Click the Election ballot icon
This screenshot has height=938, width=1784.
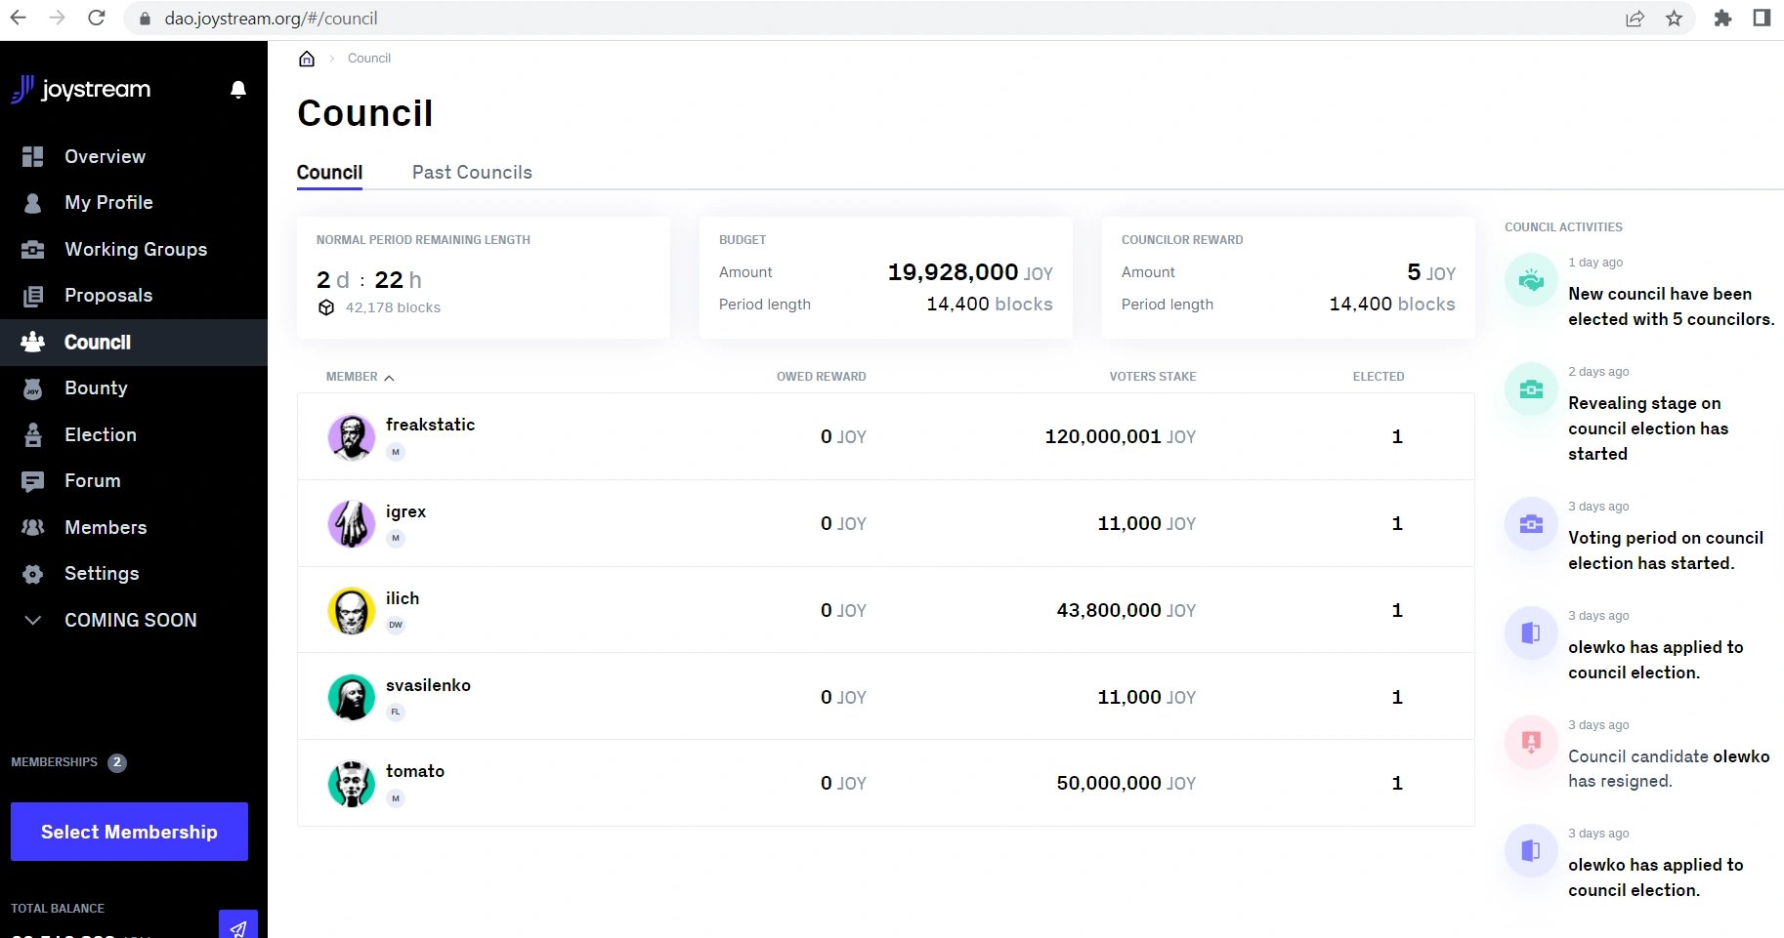(32, 434)
